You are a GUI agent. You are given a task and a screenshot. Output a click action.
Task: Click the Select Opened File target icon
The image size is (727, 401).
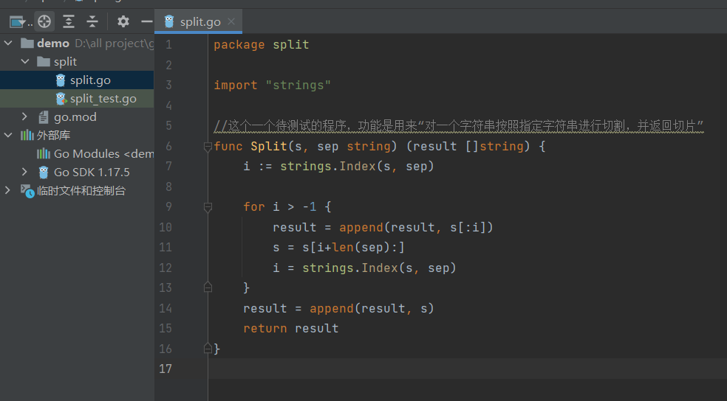pos(44,21)
